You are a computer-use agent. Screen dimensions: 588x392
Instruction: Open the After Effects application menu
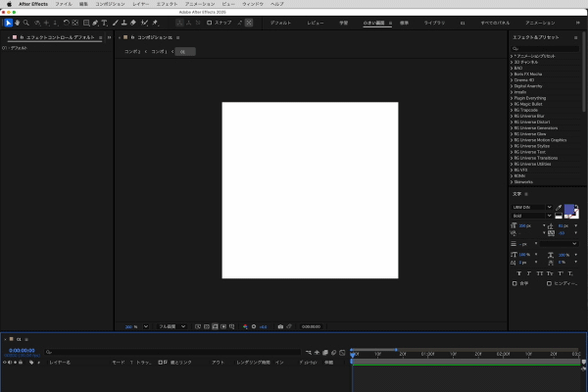[33, 4]
